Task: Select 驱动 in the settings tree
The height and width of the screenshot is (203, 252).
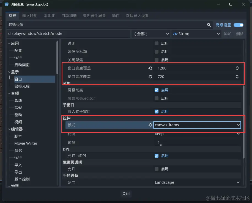Action: 18,115
